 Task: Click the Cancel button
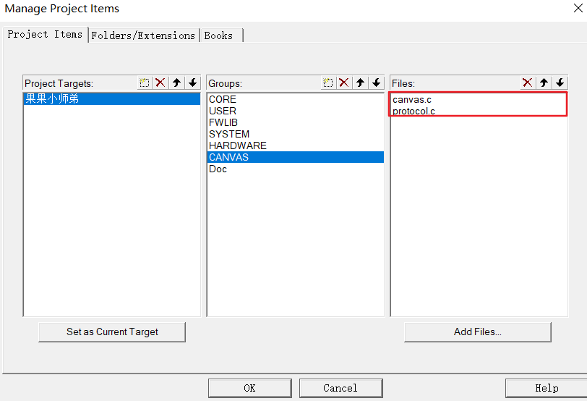[x=340, y=388]
